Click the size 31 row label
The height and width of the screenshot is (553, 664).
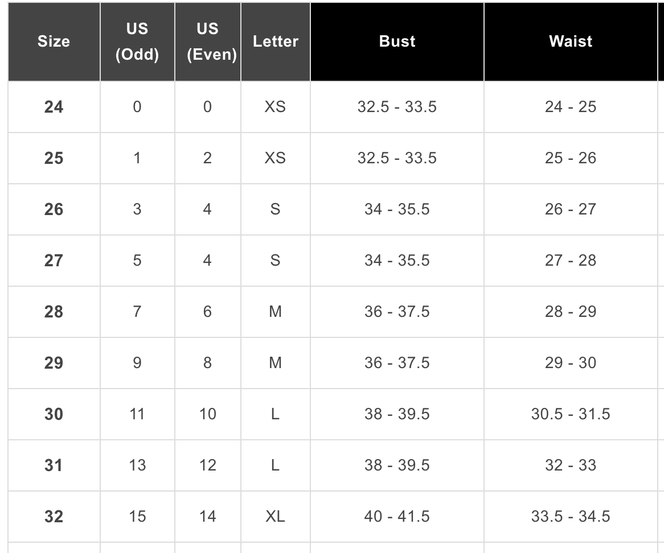[54, 465]
